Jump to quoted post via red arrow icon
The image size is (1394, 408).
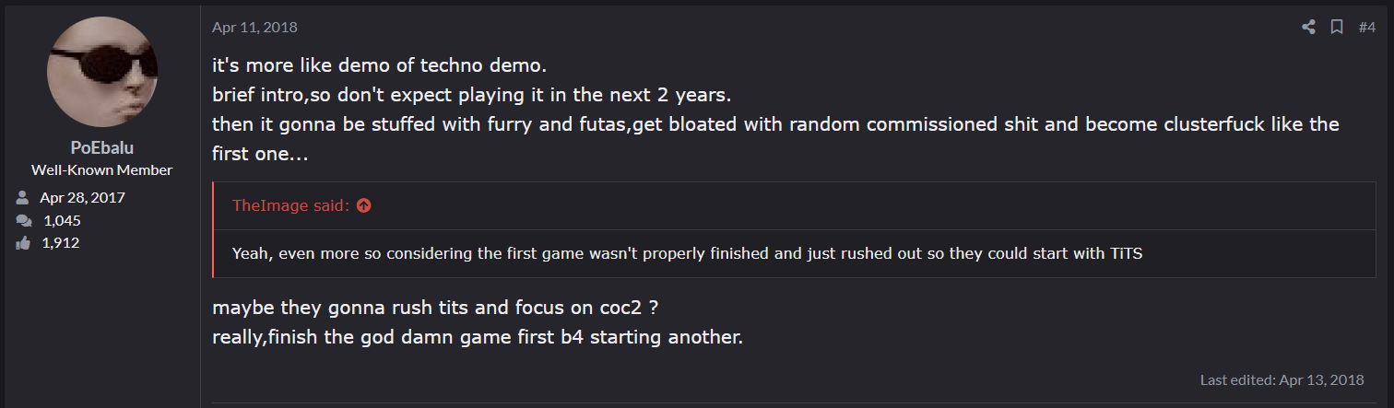363,205
